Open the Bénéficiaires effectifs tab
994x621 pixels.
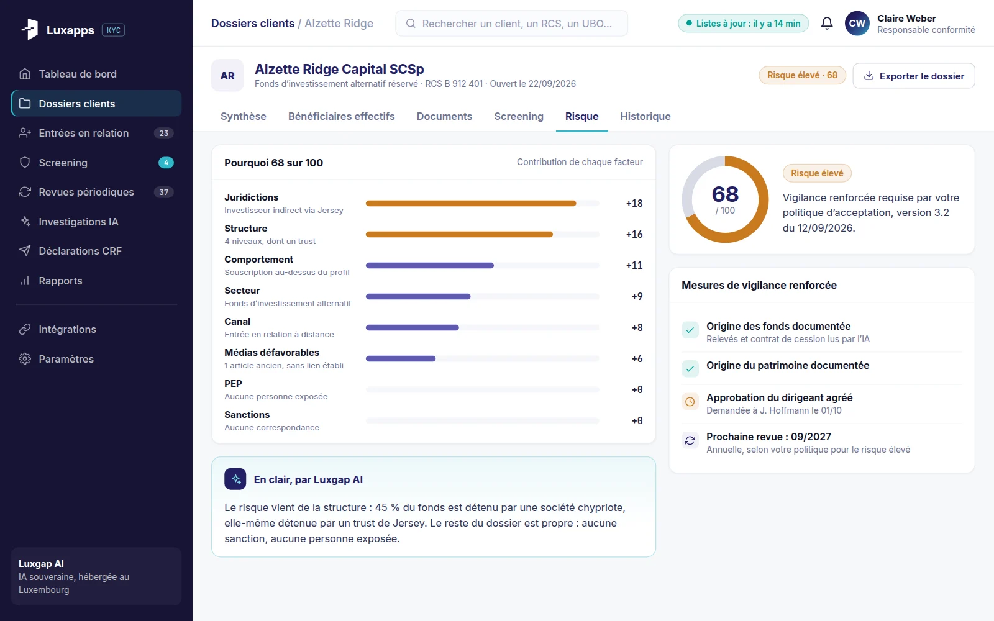coord(342,116)
